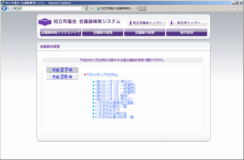Image resolution: width=244 pixels, height=160 pixels.
Task: Open 12月定例会議員提出議案 link
Action: (114, 103)
